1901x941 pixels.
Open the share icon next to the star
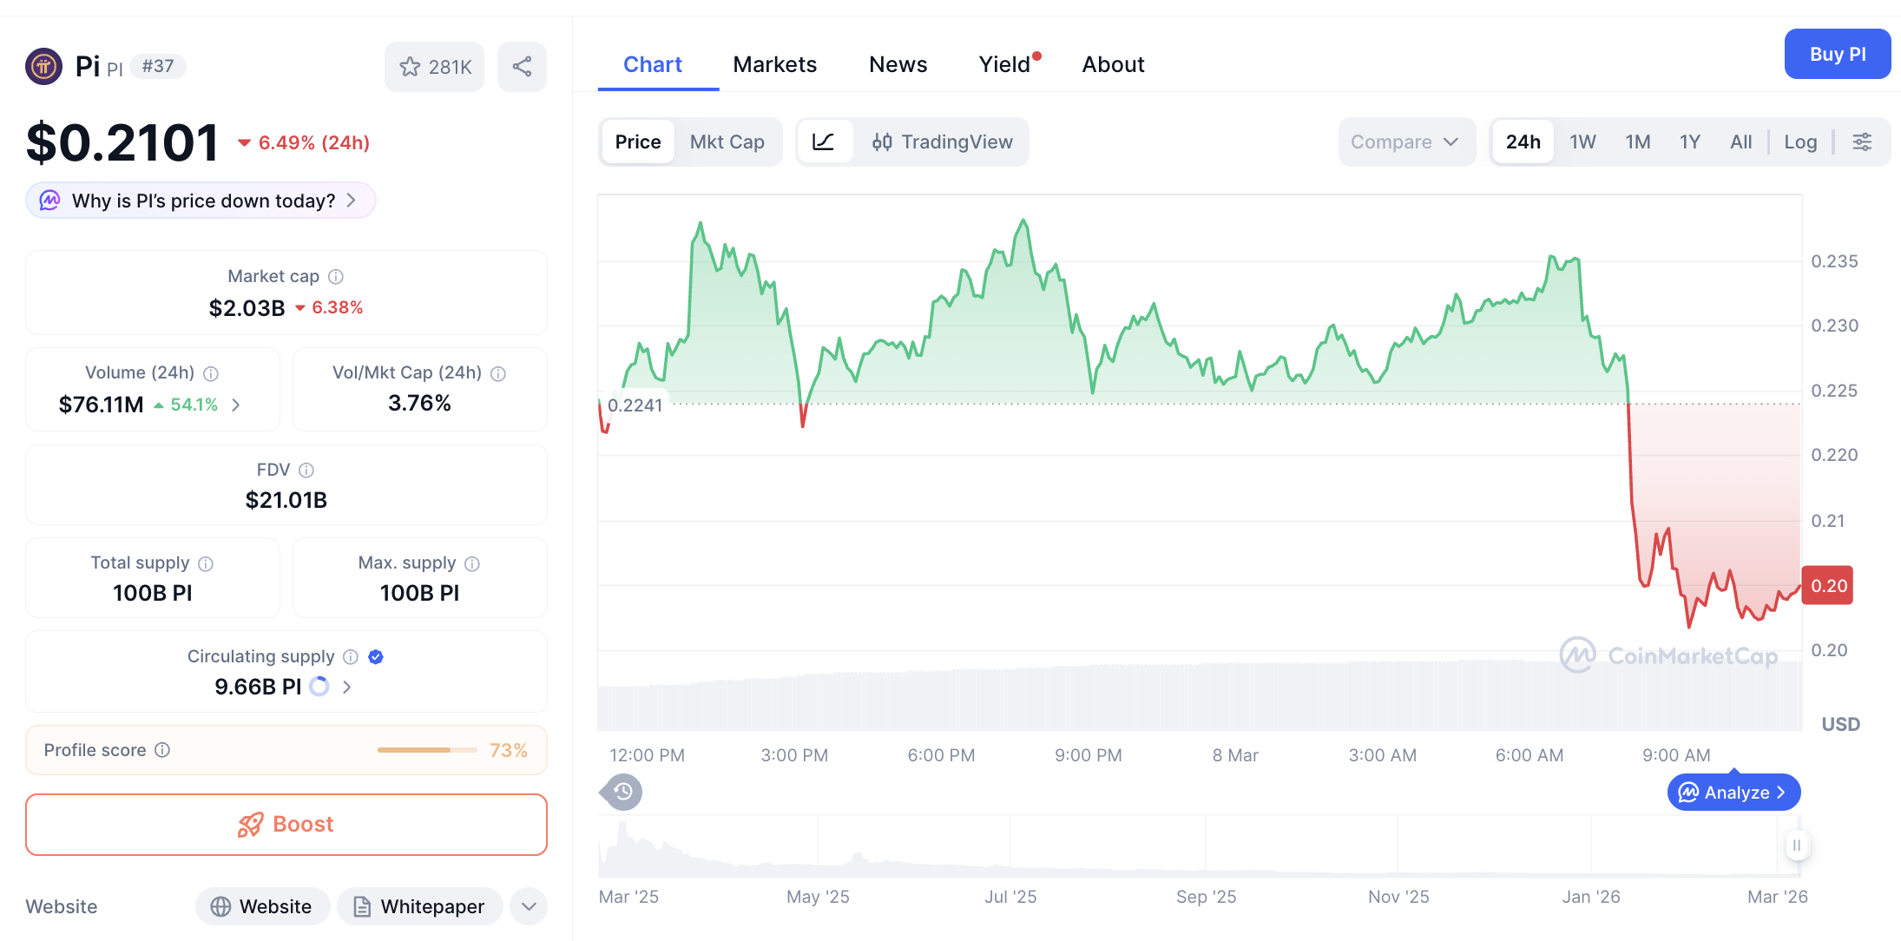[x=522, y=66]
